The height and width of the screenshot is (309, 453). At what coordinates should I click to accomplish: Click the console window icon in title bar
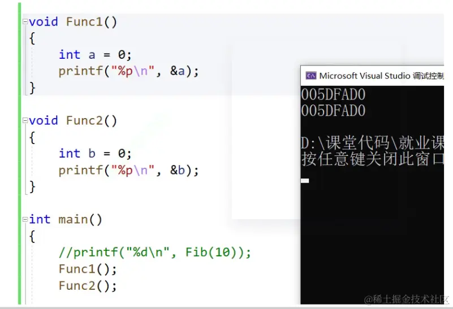point(311,76)
